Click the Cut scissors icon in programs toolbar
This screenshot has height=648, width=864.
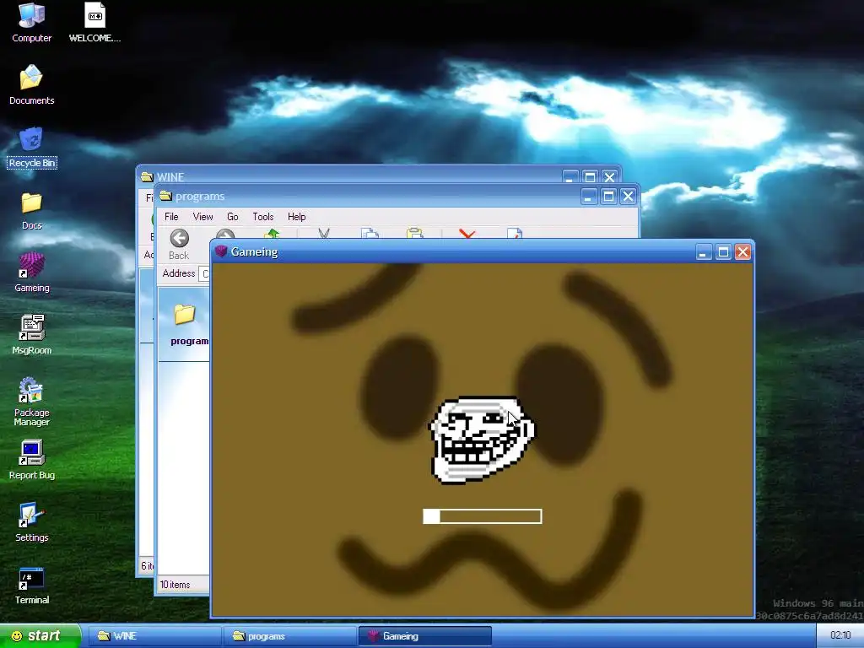point(323,234)
